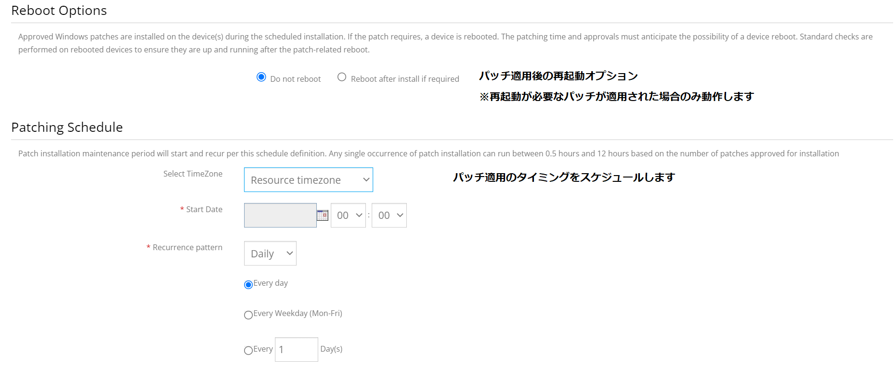Image resolution: width=896 pixels, height=368 pixels.
Task: Expand the Daily recurrence pattern dropdown
Action: tap(270, 254)
